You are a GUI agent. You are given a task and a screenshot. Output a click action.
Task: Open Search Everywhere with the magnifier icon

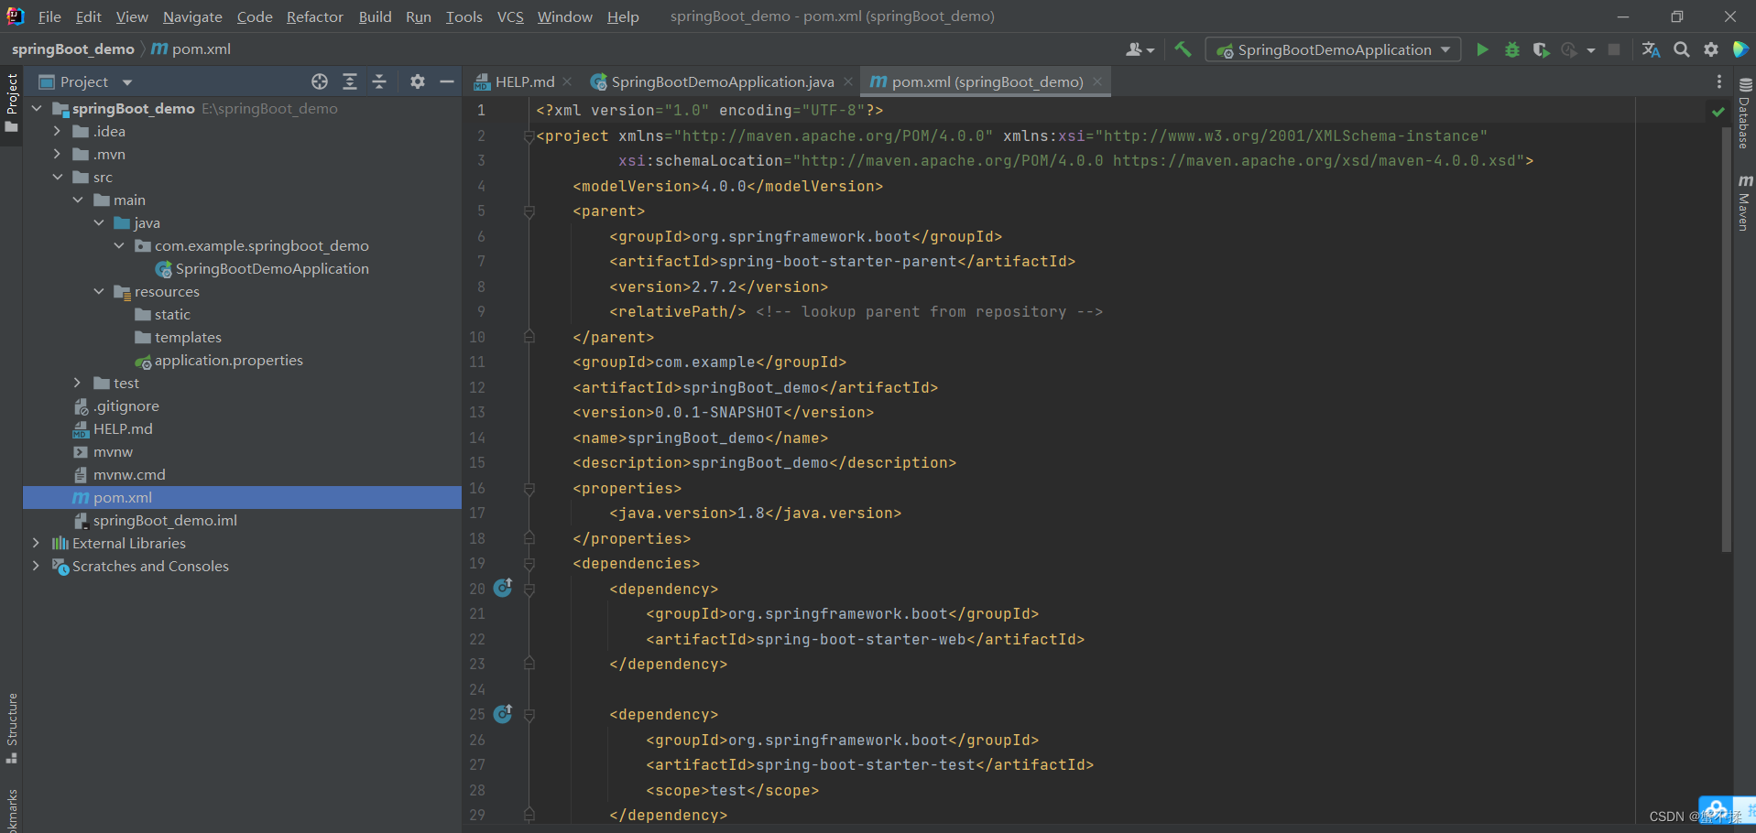click(1682, 49)
